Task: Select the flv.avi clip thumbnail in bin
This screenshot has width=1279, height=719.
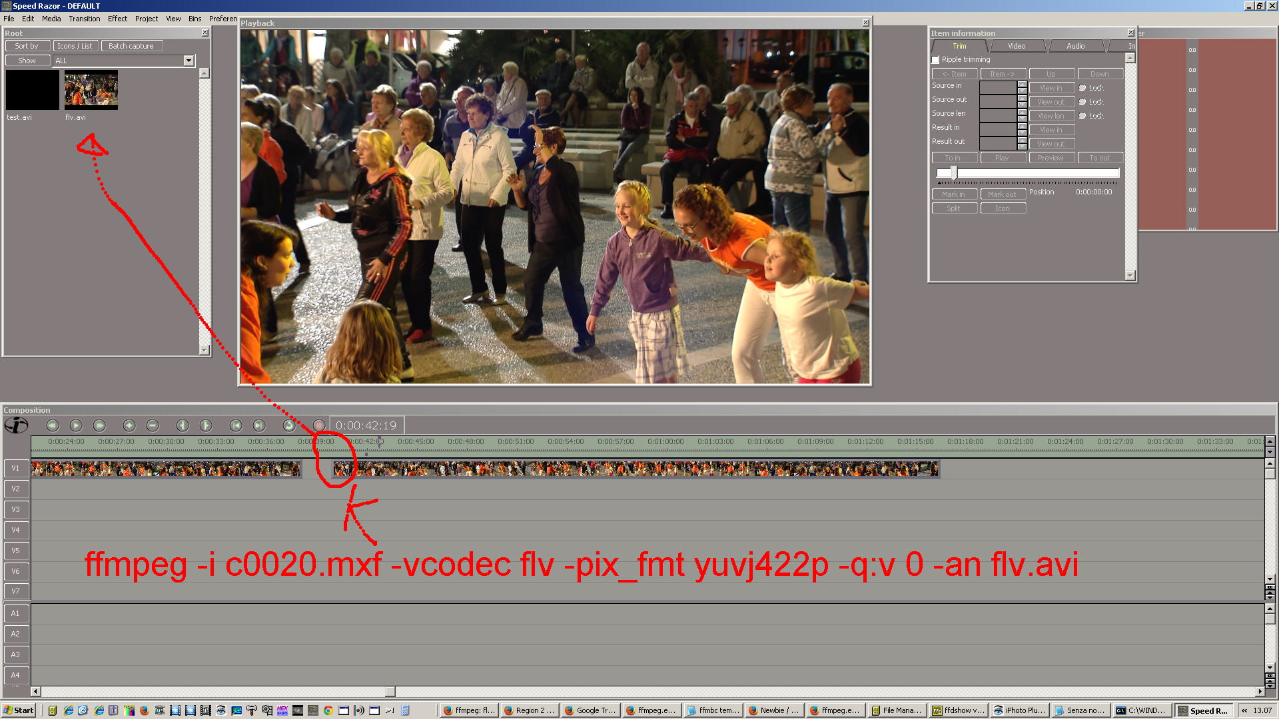Action: pyautogui.click(x=91, y=90)
